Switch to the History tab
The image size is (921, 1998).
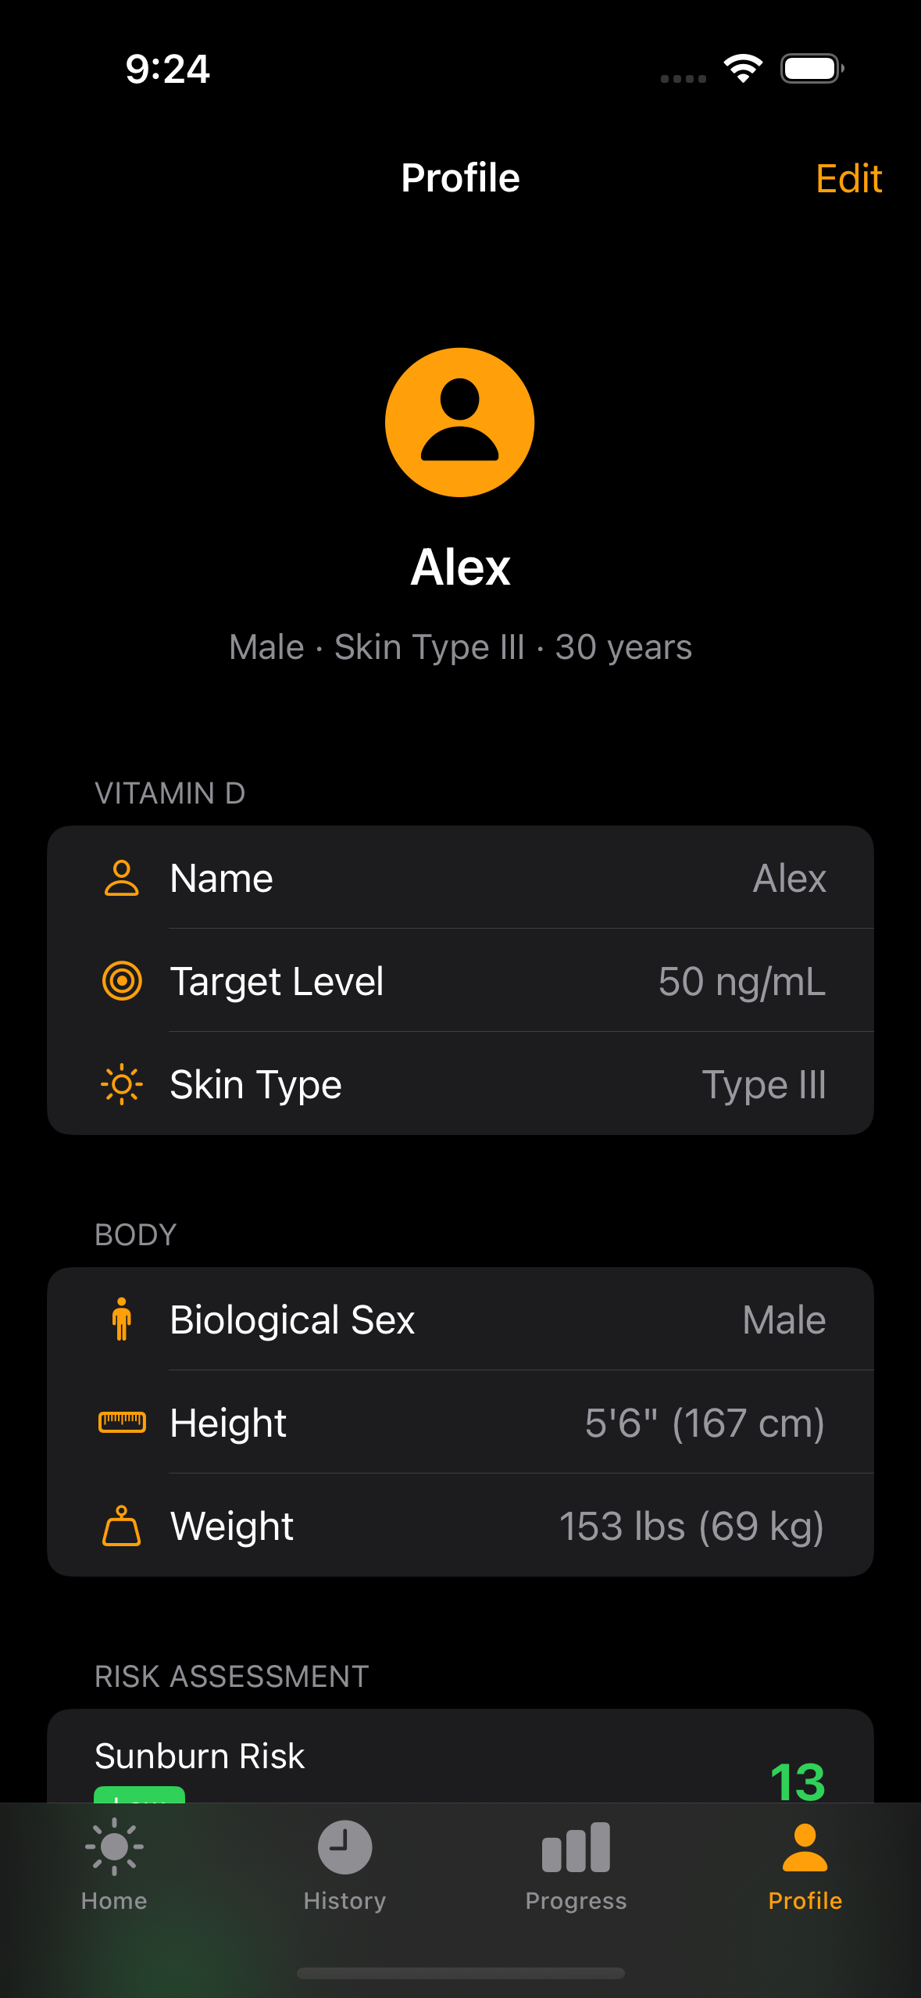click(x=344, y=1865)
